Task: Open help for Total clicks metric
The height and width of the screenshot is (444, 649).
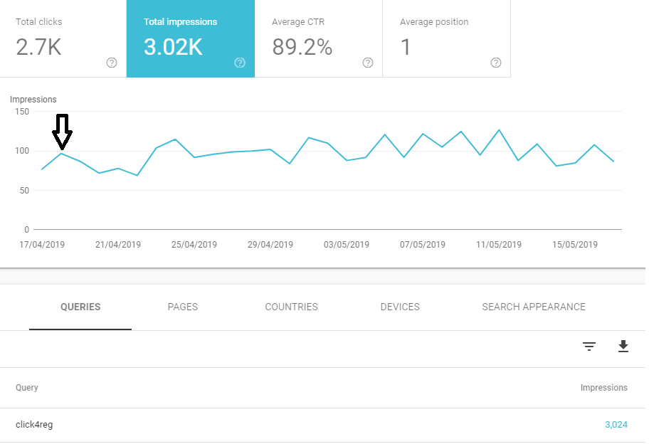Action: (x=111, y=63)
